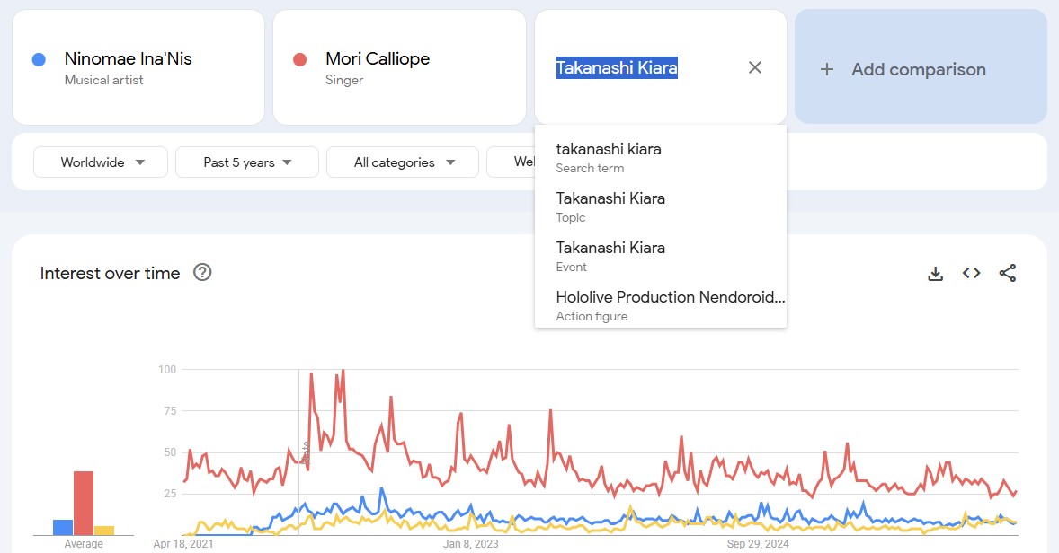Expand the Past 5 years time range
1059x553 pixels.
click(x=247, y=162)
